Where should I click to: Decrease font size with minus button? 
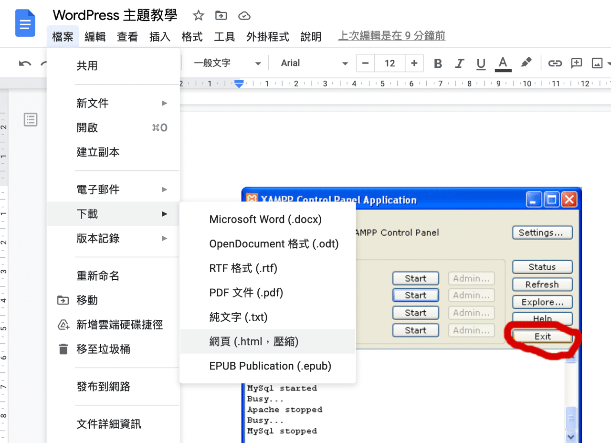coord(366,63)
